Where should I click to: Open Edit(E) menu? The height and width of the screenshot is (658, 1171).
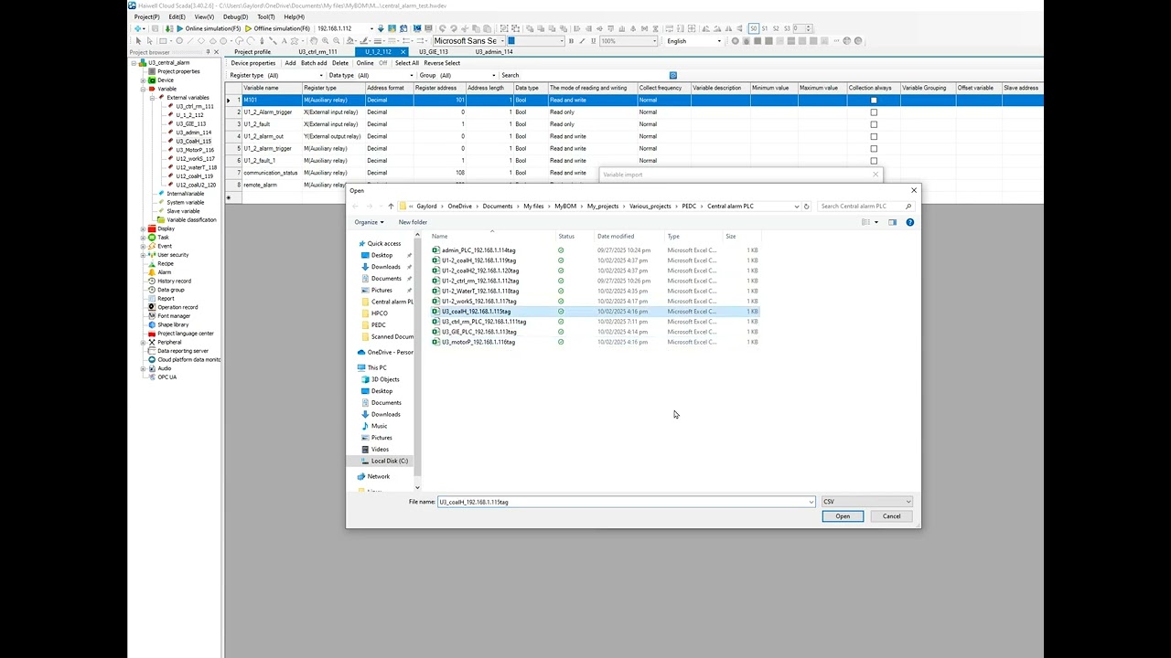click(x=177, y=16)
